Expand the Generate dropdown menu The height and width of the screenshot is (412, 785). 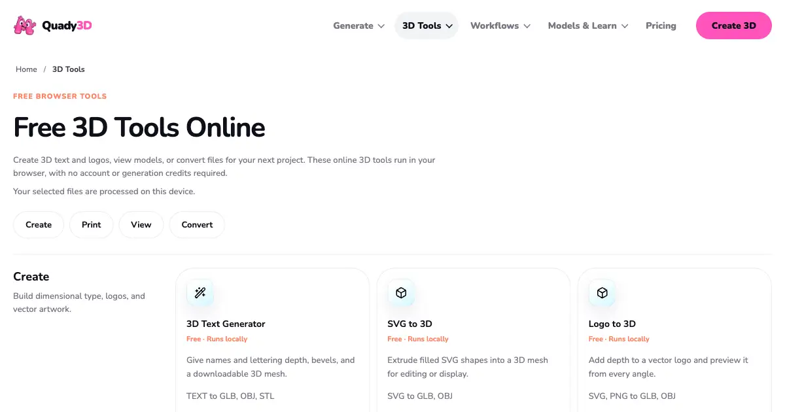[358, 26]
